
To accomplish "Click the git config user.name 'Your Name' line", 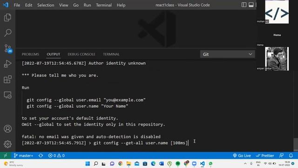I will [x=77, y=106].
